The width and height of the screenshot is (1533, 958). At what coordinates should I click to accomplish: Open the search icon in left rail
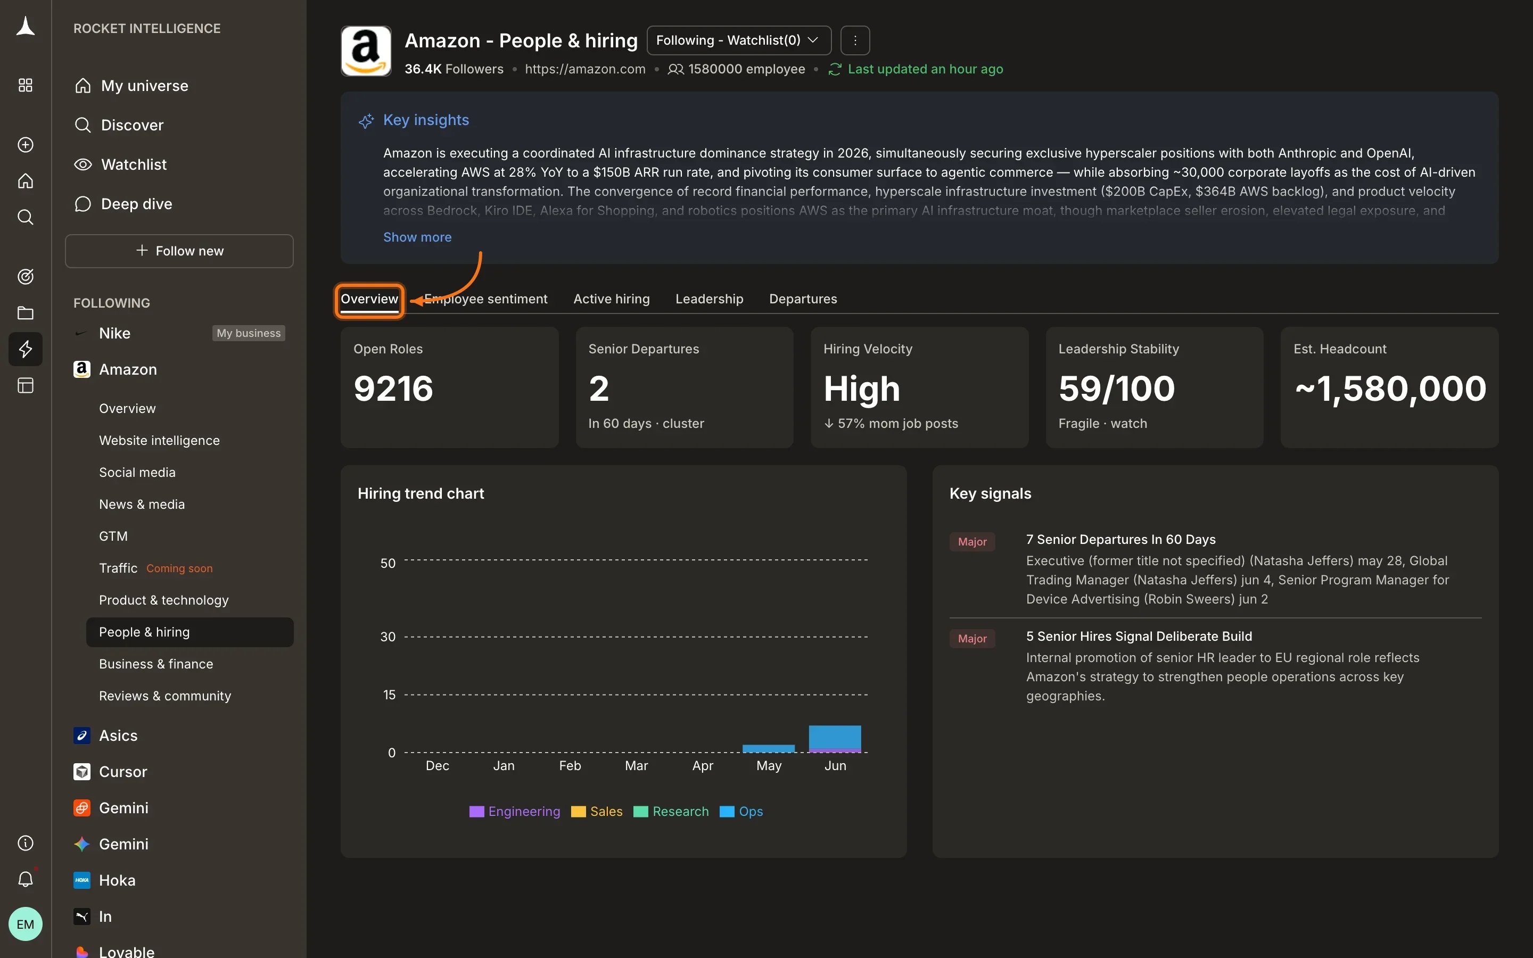coord(26,217)
